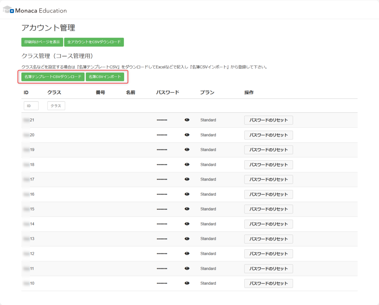
Task: Click Standard plan in row 21
Action: click(x=208, y=120)
